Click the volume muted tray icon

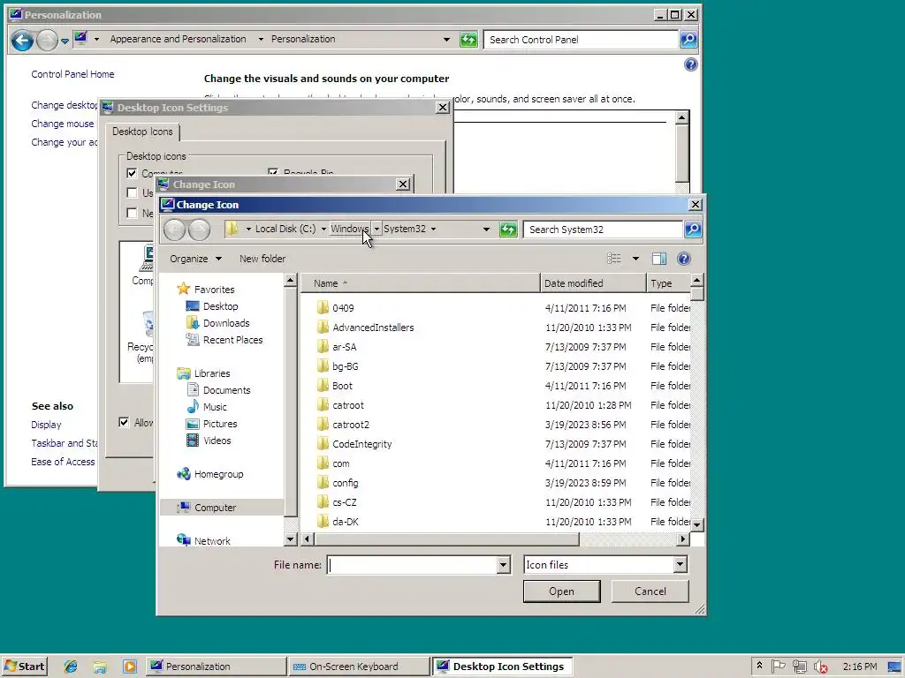(820, 667)
